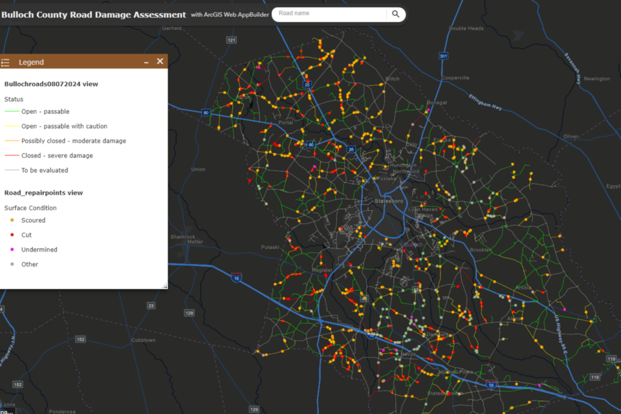This screenshot has width=621, height=414.
Task: Click 'Surface Condition' label
Action: (x=30, y=208)
